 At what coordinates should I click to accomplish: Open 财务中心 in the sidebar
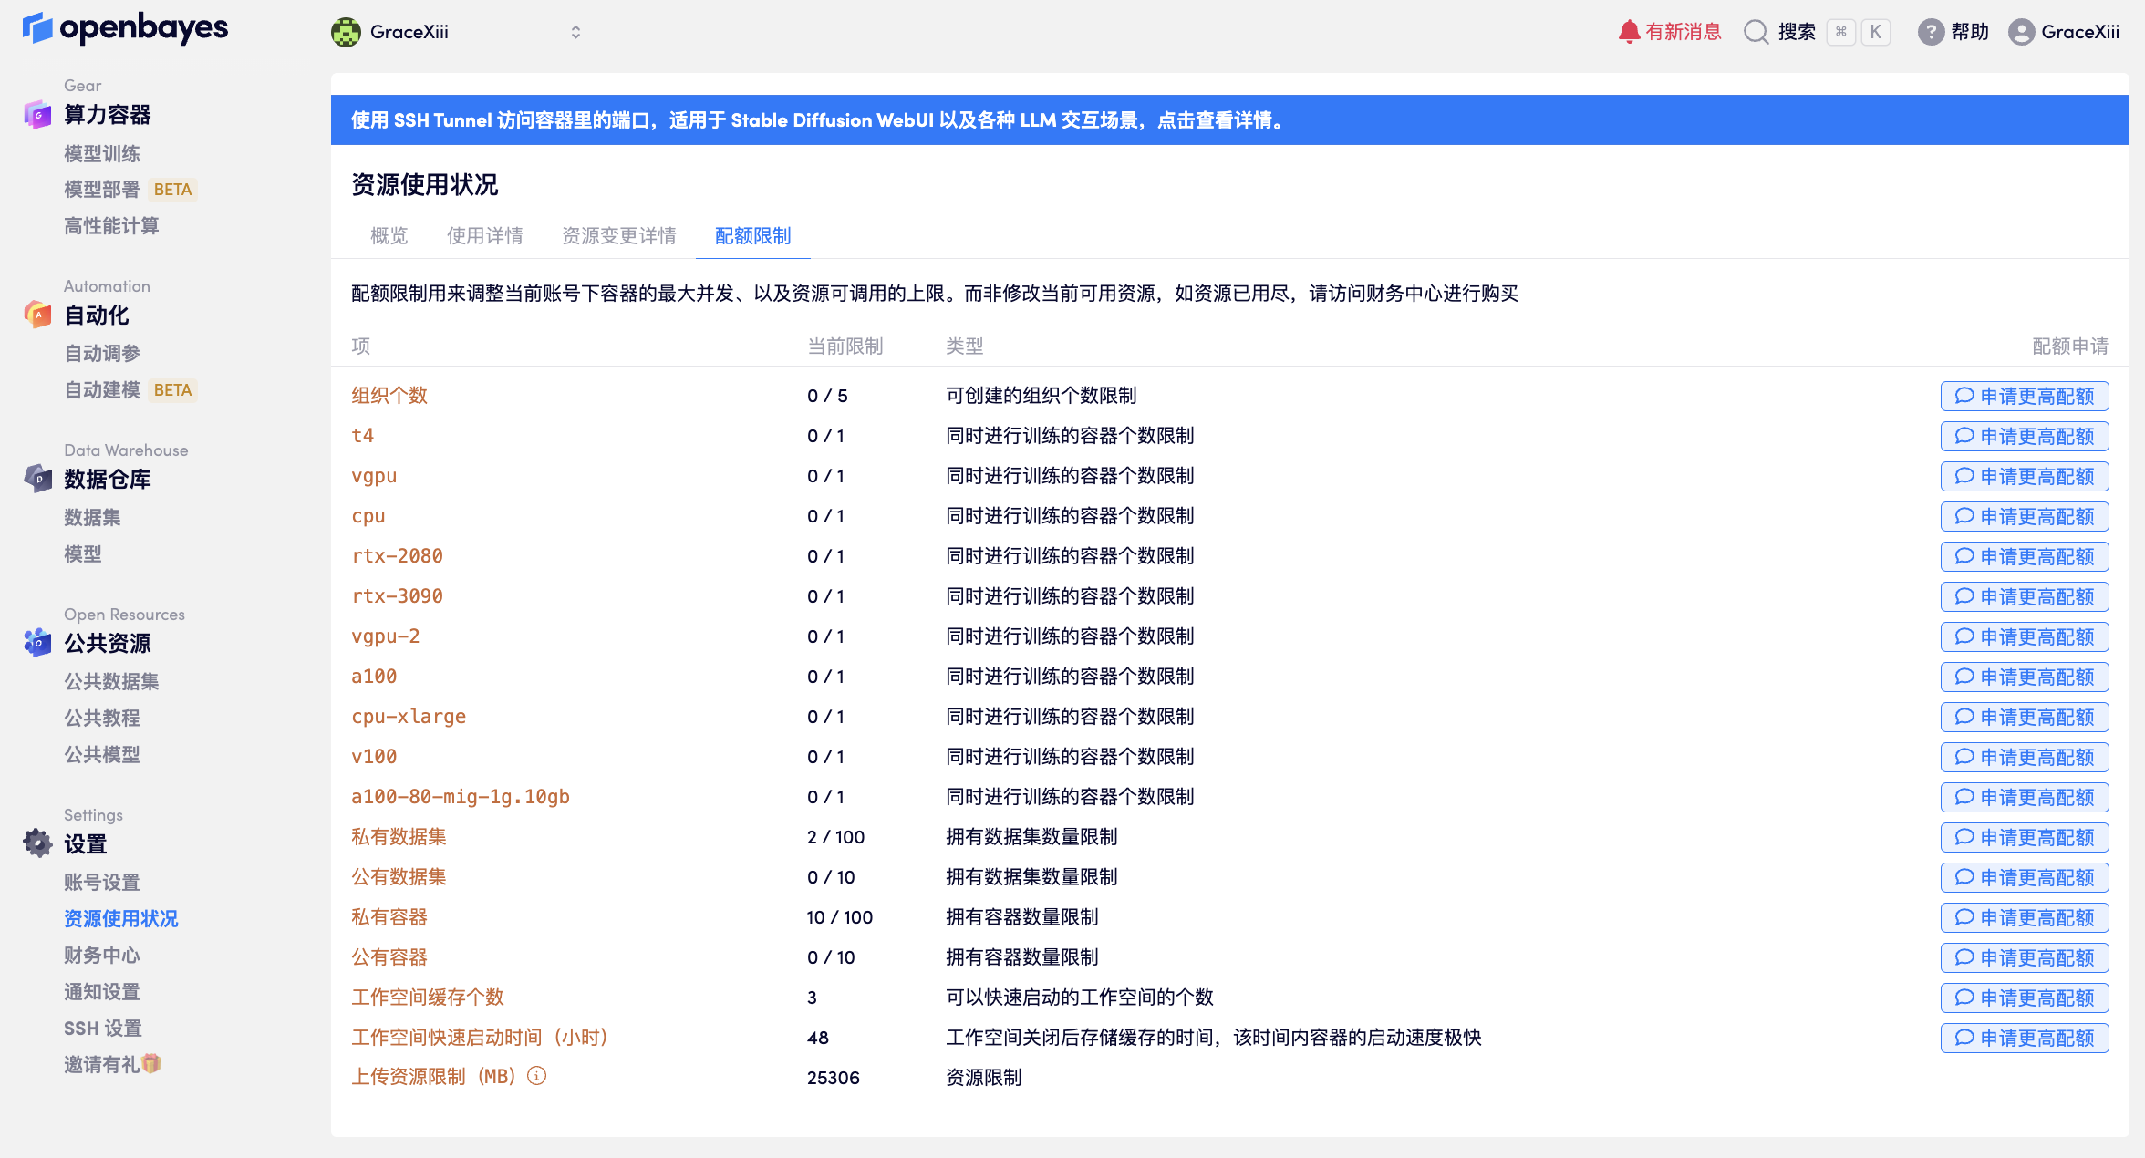pos(102,955)
